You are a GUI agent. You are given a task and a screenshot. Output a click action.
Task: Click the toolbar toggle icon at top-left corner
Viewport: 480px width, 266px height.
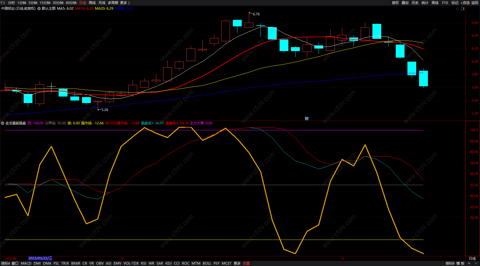3,3
